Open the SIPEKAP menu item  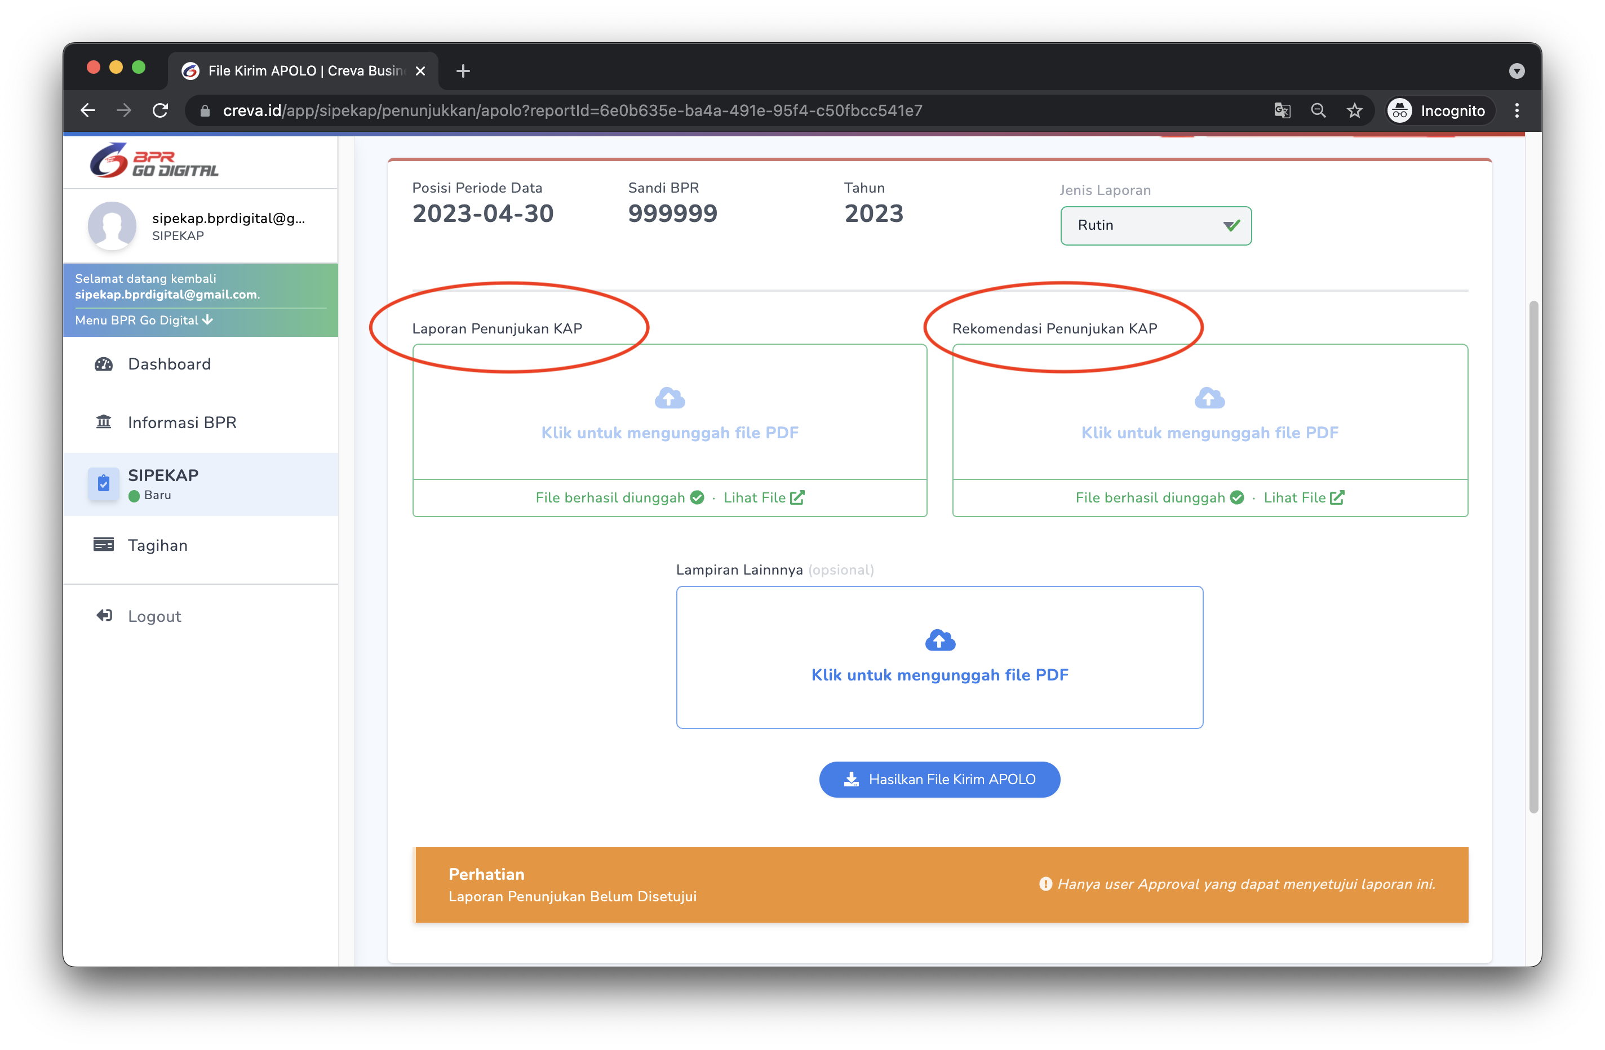tap(201, 484)
